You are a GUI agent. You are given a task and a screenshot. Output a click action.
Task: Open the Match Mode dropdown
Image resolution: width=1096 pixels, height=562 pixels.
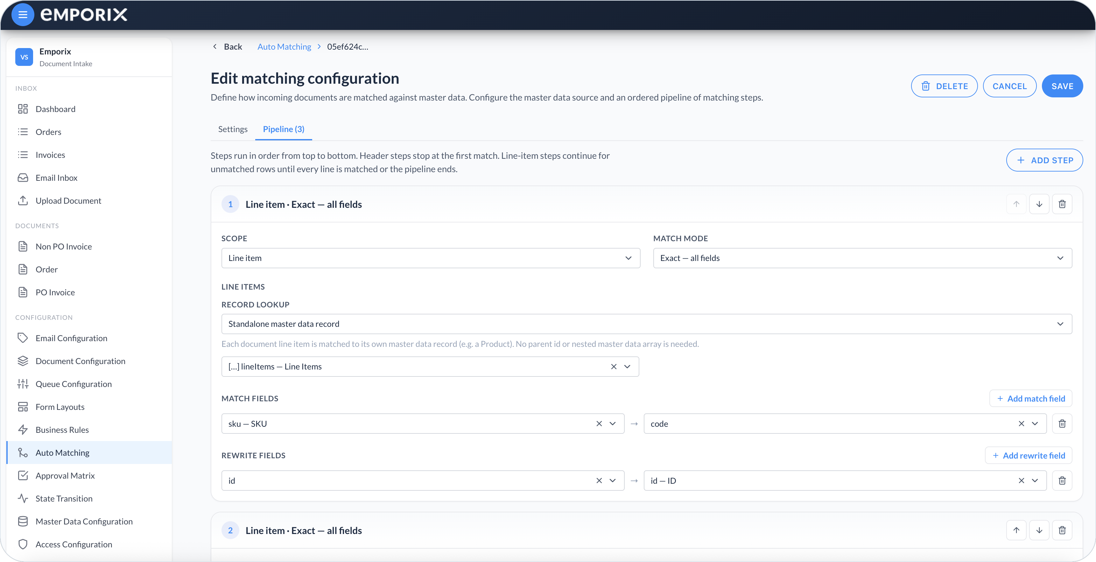862,258
